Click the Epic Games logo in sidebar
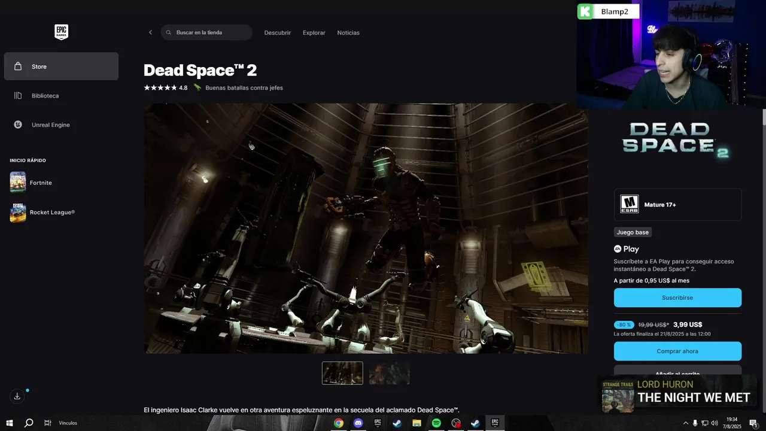 (61, 32)
